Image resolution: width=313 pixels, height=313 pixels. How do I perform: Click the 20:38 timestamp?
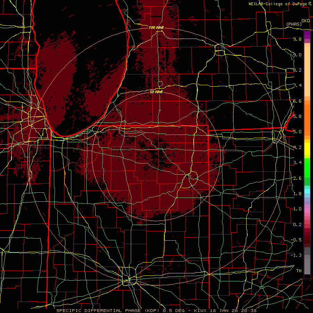(x=249, y=311)
